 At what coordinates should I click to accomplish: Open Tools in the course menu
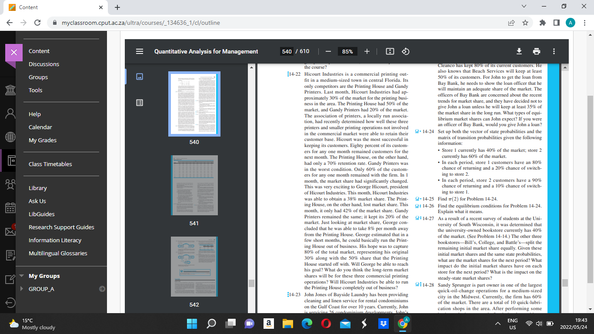coord(36,90)
